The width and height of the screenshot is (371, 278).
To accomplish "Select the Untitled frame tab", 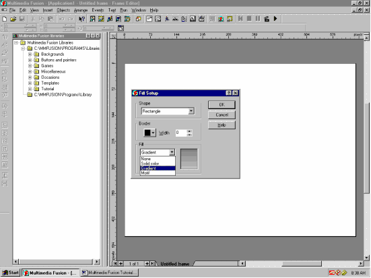I will tap(175, 264).
